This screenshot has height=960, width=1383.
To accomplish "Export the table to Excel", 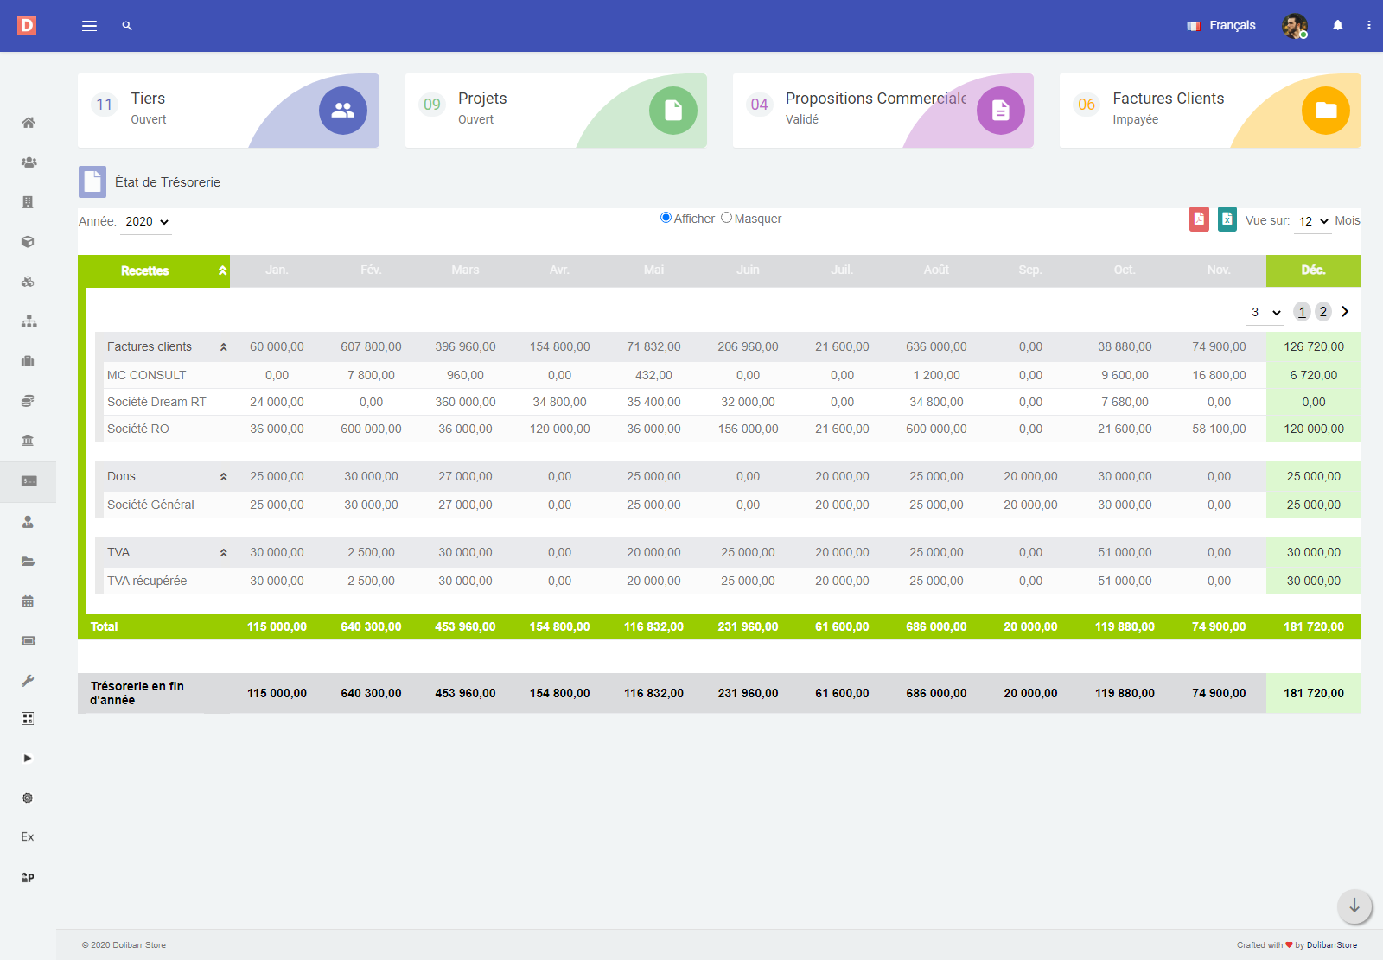I will pyautogui.click(x=1227, y=219).
